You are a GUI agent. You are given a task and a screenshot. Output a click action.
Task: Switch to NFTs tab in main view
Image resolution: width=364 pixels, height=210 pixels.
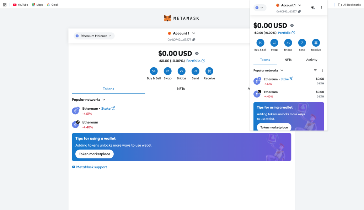[181, 89]
